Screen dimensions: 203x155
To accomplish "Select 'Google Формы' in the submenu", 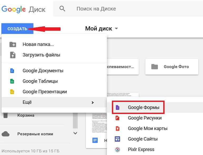I will coord(155,107).
